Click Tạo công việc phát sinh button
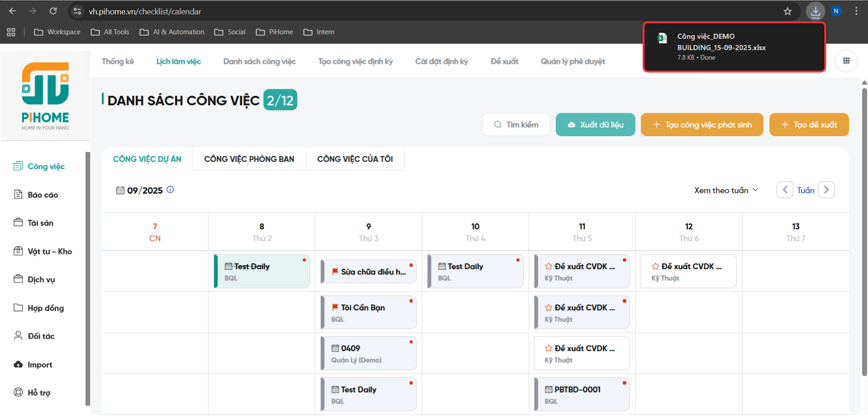868x417 pixels. 701,125
